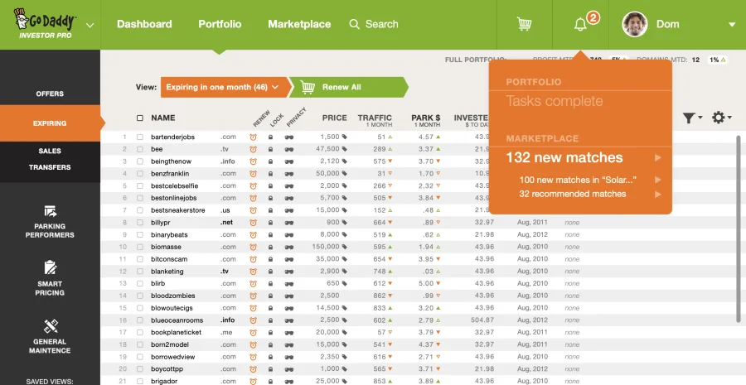Open Smart Pricing clipboard icon

50,268
